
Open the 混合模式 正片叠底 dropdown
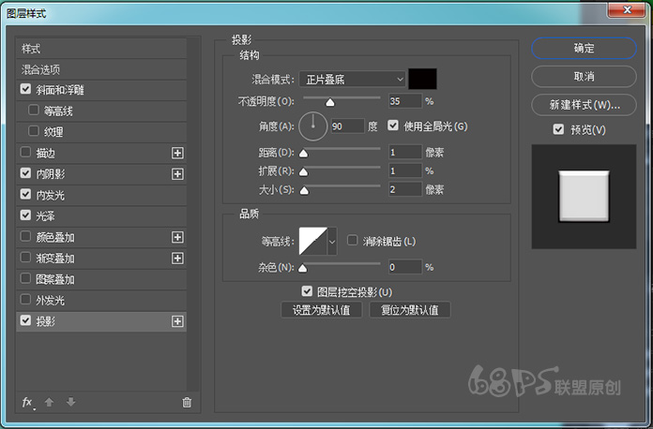(353, 79)
